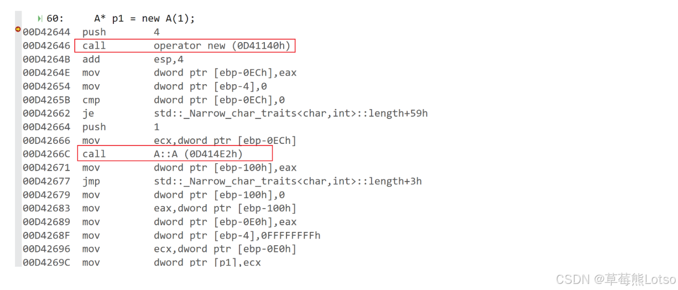Viewport: 678px width, 290px height.
Task: Click the CSDN watermark text
Action: (616, 279)
